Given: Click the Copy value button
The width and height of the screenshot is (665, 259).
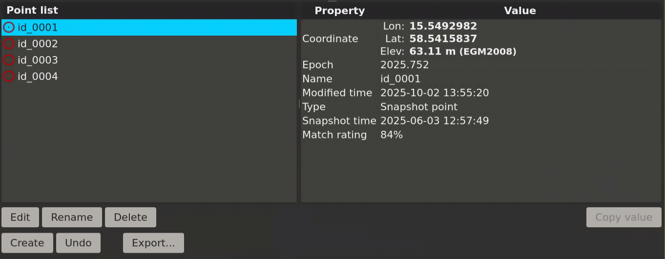Looking at the screenshot, I should point(623,218).
